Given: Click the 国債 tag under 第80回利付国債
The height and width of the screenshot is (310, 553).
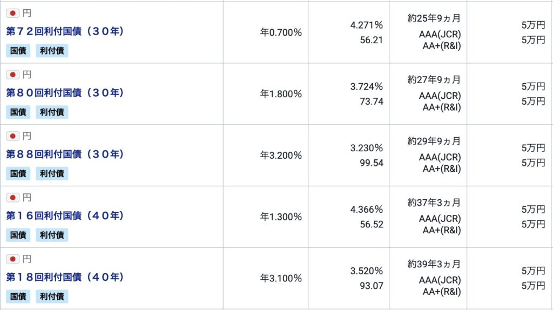Looking at the screenshot, I should (x=18, y=112).
